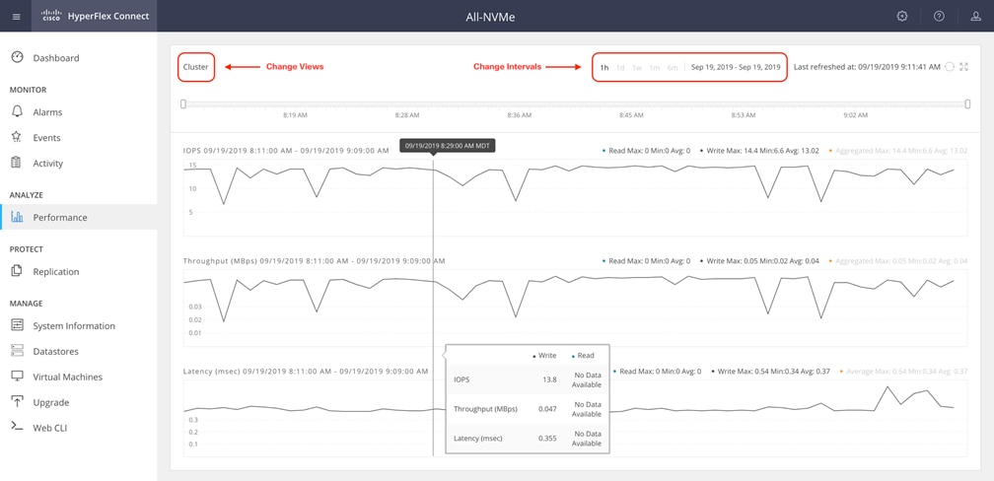This screenshot has width=994, height=481.
Task: Open the settings gear menu
Action: (x=902, y=17)
